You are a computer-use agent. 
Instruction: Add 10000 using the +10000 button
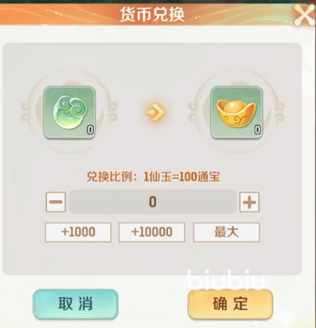click(x=152, y=232)
